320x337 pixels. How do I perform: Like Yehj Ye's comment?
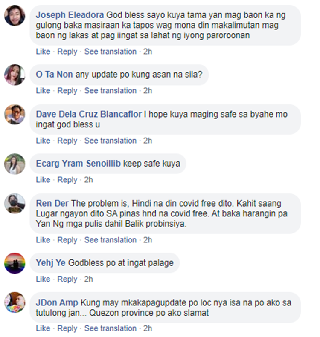tap(43, 279)
